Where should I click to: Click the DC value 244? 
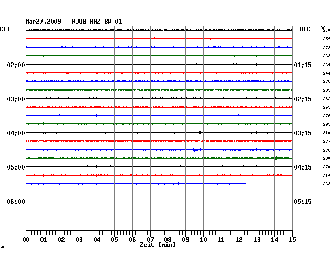pos(327,73)
